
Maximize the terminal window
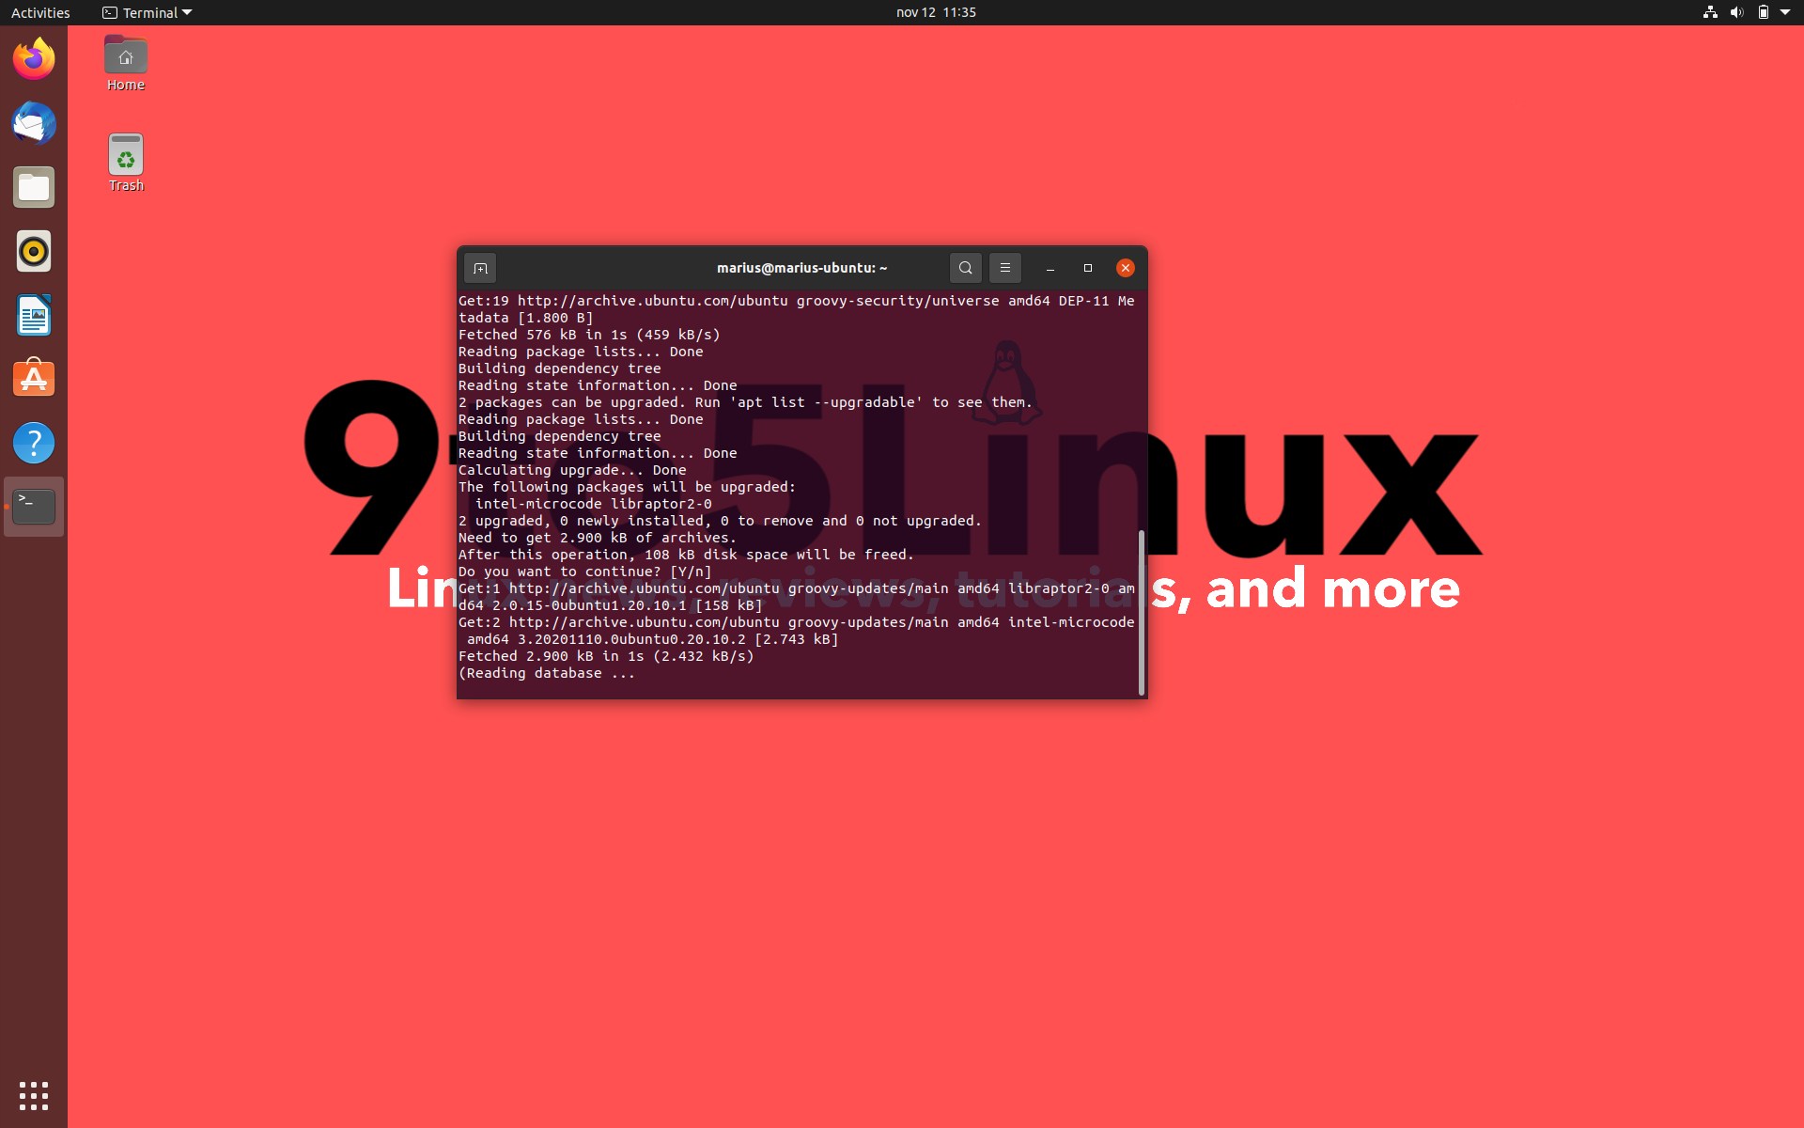(x=1088, y=268)
